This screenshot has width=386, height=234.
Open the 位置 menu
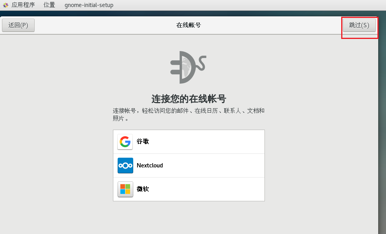[49, 5]
